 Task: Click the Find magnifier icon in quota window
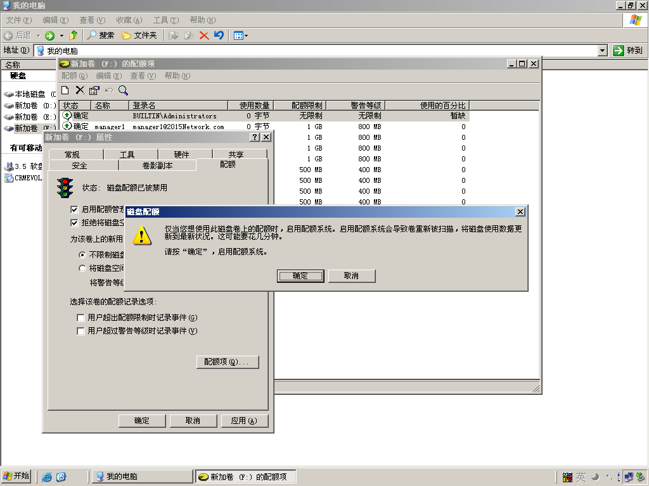(123, 90)
